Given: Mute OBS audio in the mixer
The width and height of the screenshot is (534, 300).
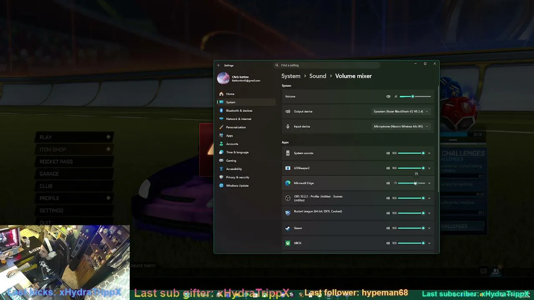Looking at the screenshot, I should pos(388,198).
